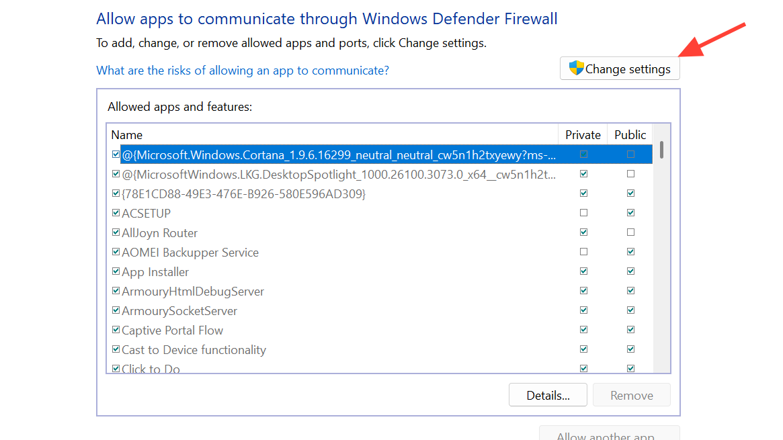Toggle enable checkbox for ArmourySocketServer

[x=116, y=310]
